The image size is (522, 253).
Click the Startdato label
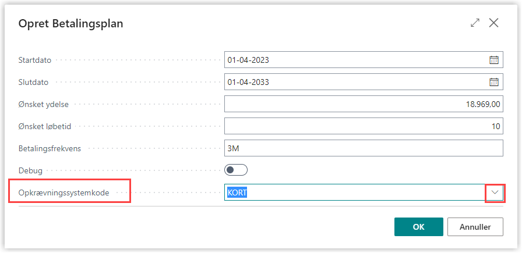[x=36, y=60]
